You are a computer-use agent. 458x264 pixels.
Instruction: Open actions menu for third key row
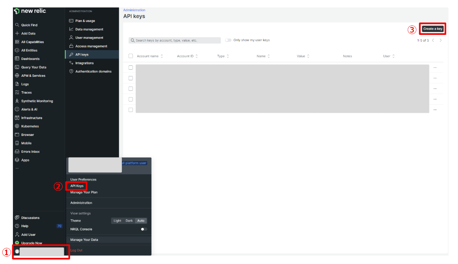[x=435, y=89]
